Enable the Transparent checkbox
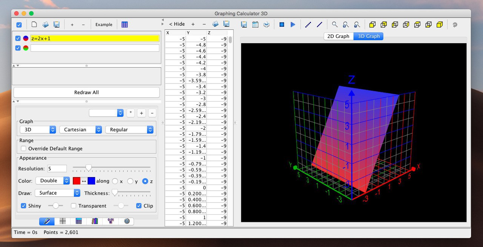483x247 pixels. point(74,206)
